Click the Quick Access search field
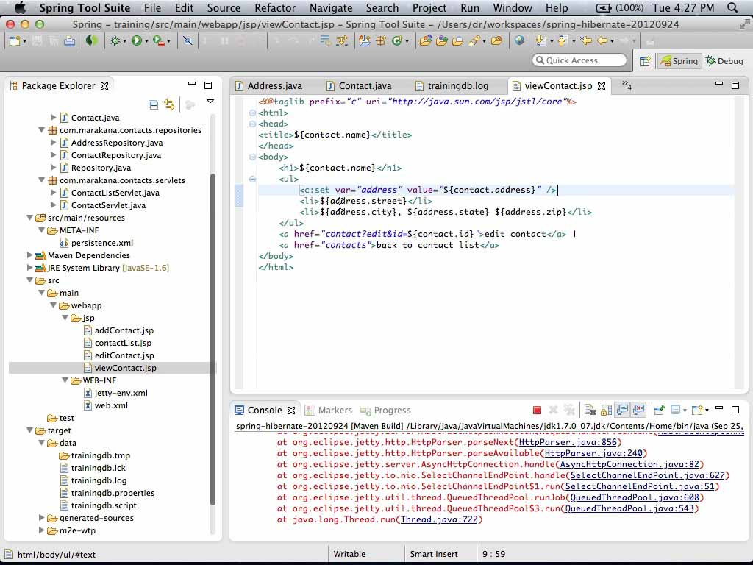Image resolution: width=753 pixels, height=565 pixels. pos(581,60)
